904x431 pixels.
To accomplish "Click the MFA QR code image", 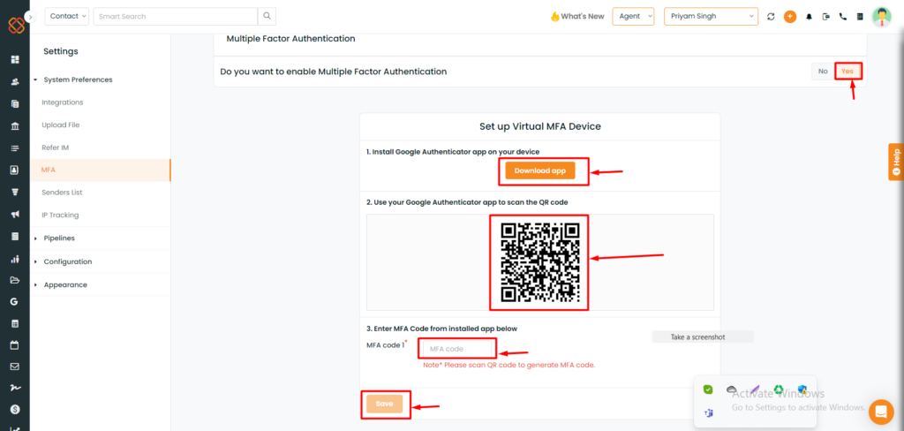I will pos(539,262).
